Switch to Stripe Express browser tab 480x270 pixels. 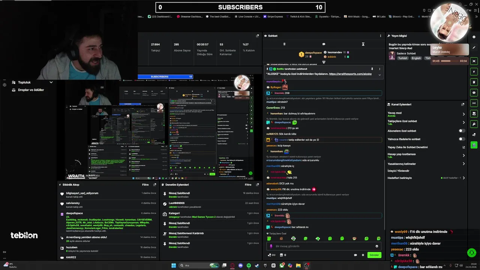click(273, 16)
